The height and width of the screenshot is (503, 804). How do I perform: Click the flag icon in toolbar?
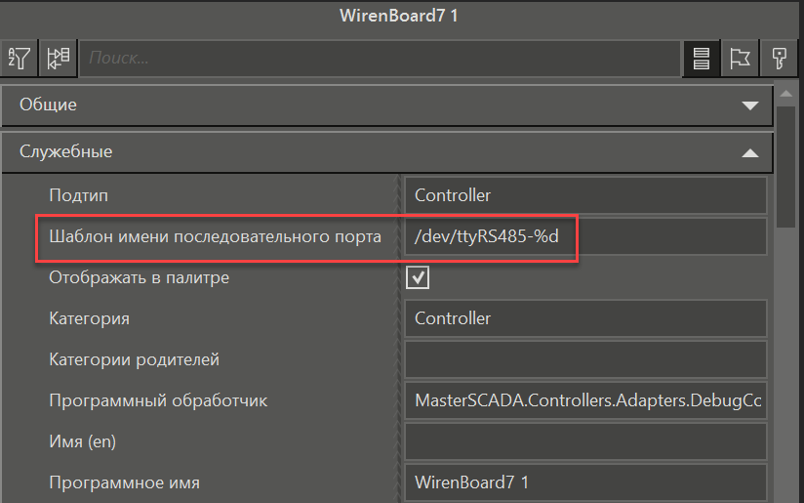coord(740,58)
